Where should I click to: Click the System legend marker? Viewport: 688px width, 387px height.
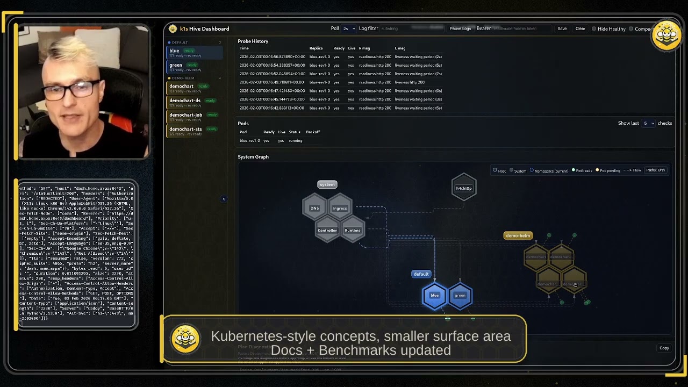click(511, 170)
